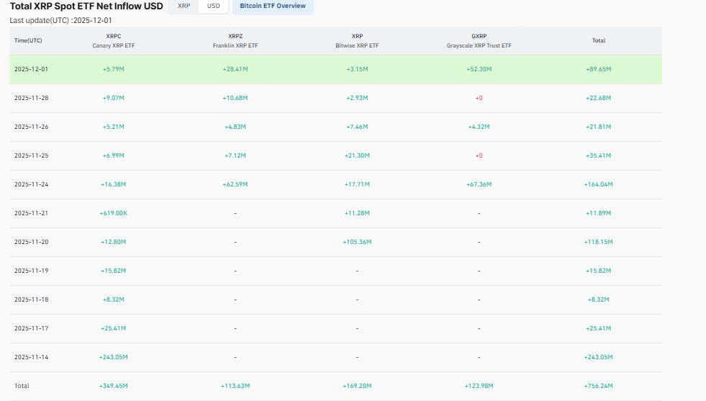Screen dimensions: 706x401
Task: Click the +756.24M grand total cell
Action: click(598, 386)
